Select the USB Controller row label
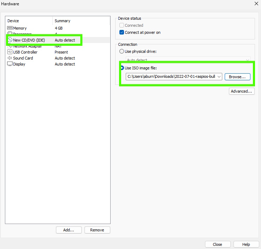 click(x=25, y=52)
